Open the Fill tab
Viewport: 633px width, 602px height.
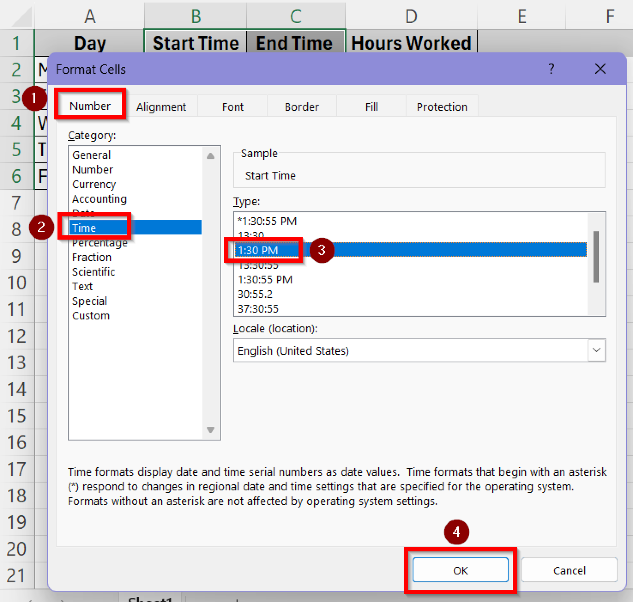click(371, 106)
